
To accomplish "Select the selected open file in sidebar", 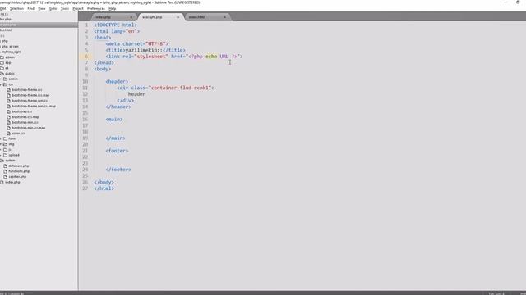I will coord(39,25).
